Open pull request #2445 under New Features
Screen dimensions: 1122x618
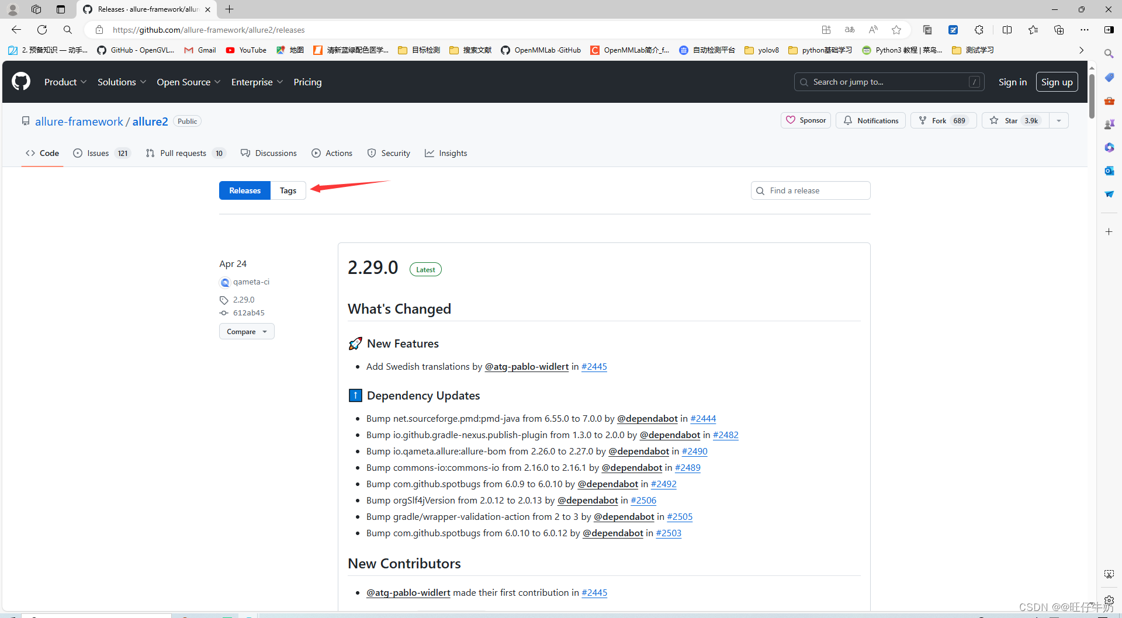click(594, 367)
